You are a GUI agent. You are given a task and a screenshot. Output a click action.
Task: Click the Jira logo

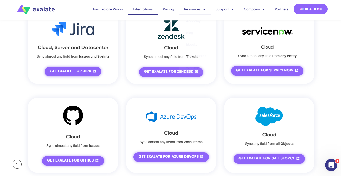(73, 29)
